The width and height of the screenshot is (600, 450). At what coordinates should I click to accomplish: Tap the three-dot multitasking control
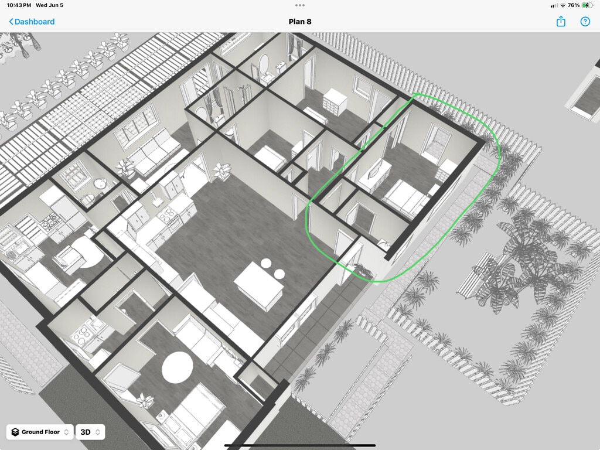point(300,5)
